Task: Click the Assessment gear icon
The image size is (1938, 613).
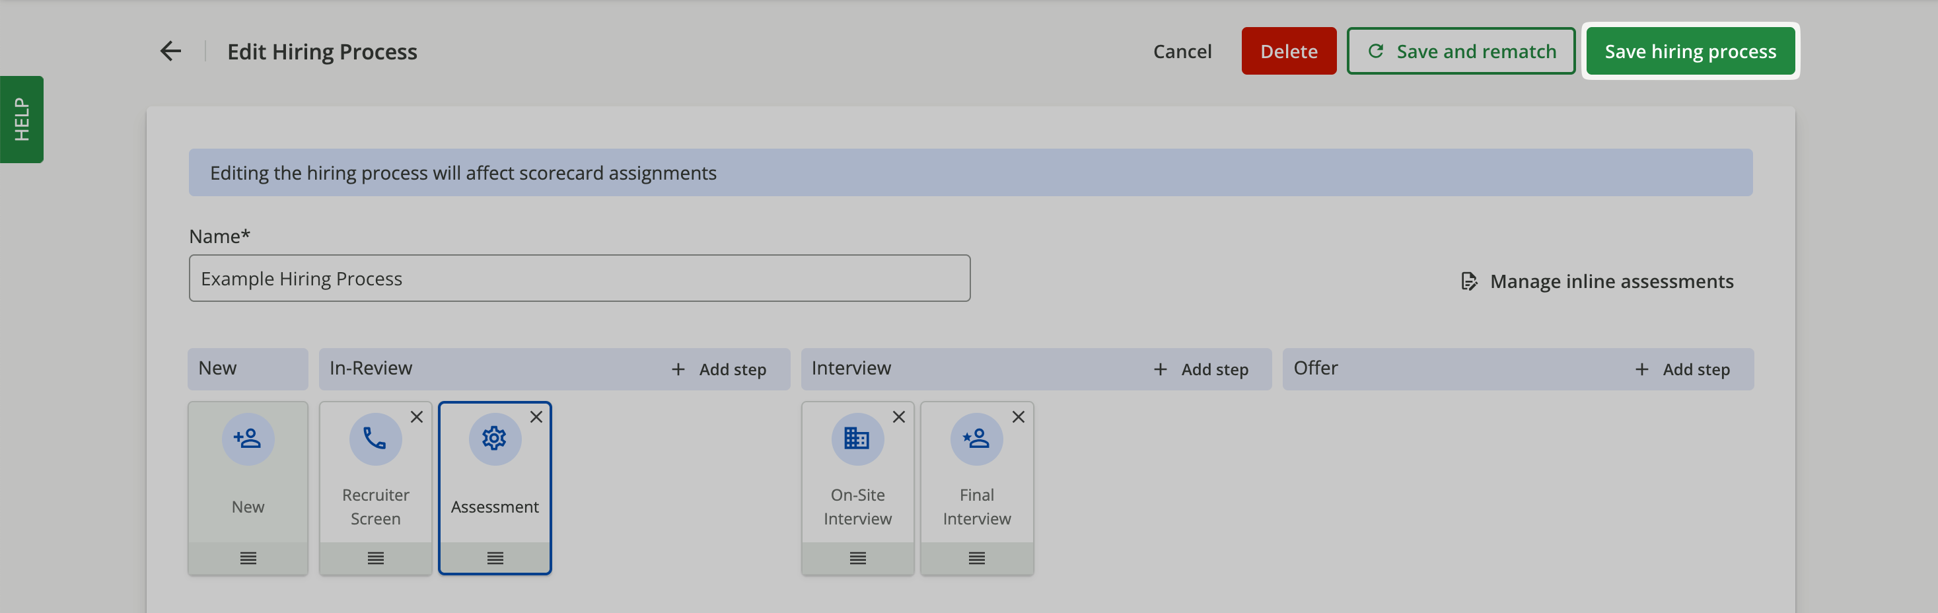Action: (x=495, y=439)
